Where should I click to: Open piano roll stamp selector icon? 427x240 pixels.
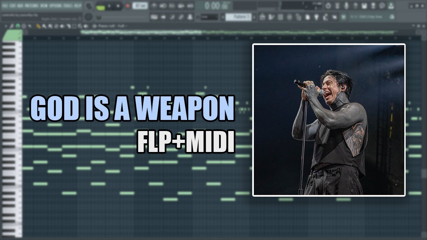pos(24,26)
